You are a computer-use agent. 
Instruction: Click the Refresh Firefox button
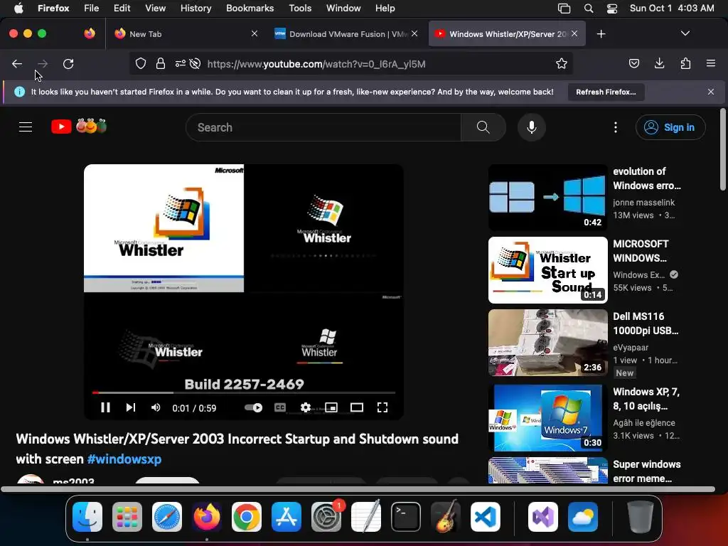tap(606, 92)
